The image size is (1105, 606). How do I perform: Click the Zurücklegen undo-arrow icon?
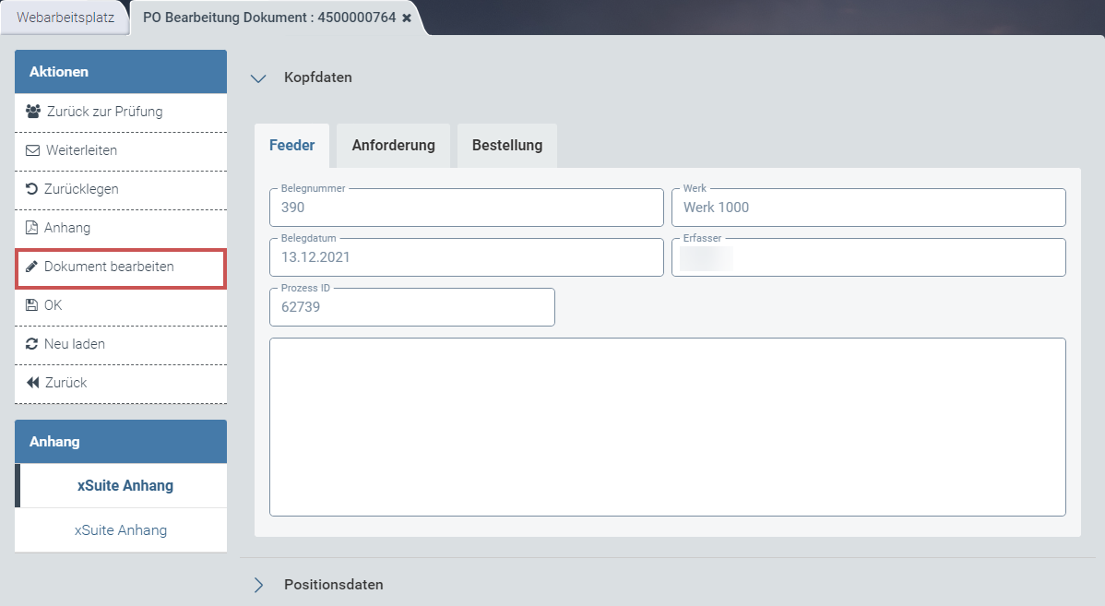30,188
